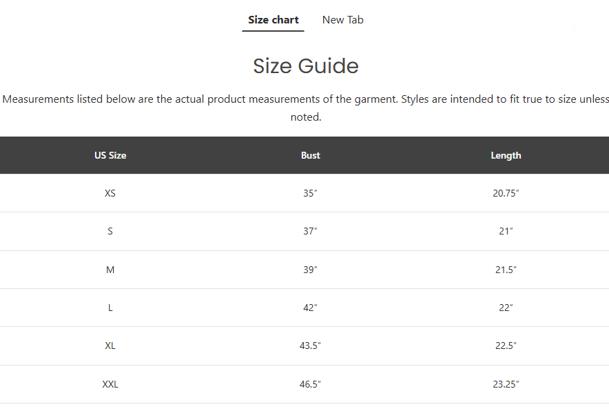This screenshot has width=609, height=420.
Task: Open the New Tab tab
Action: tap(342, 20)
